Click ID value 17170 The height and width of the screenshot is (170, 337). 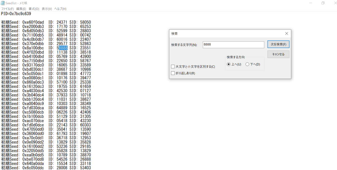[x=62, y=26]
